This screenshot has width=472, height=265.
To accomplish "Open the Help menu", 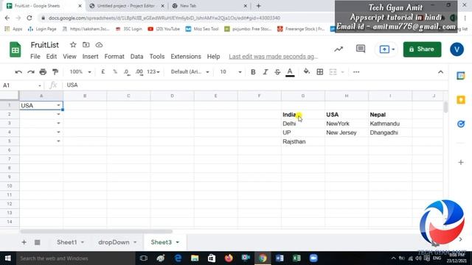I will (x=213, y=57).
